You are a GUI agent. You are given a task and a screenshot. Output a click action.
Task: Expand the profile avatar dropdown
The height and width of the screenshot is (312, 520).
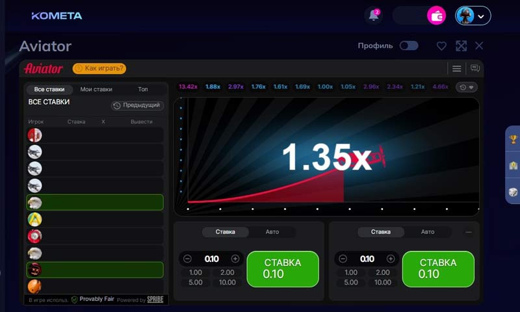click(x=473, y=16)
